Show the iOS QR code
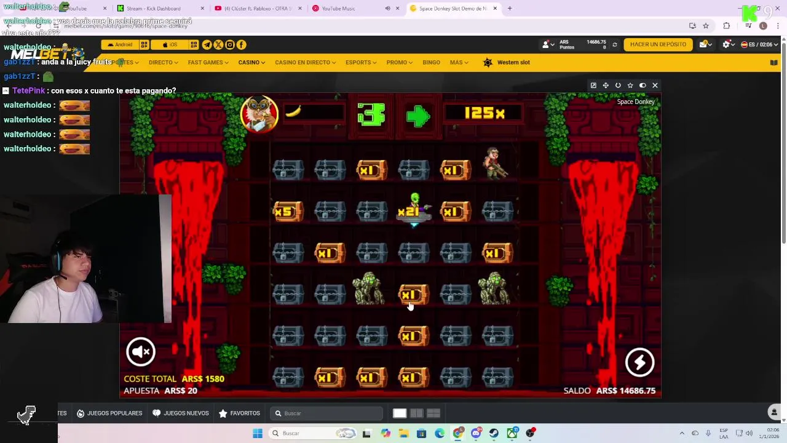Screen dimensions: 787x443 point(194,44)
